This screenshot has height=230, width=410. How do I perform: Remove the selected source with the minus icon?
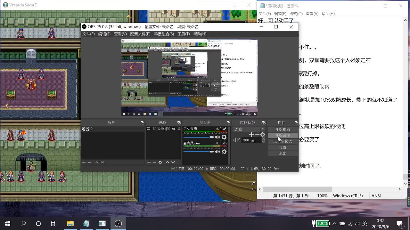pyautogui.click(x=154, y=162)
